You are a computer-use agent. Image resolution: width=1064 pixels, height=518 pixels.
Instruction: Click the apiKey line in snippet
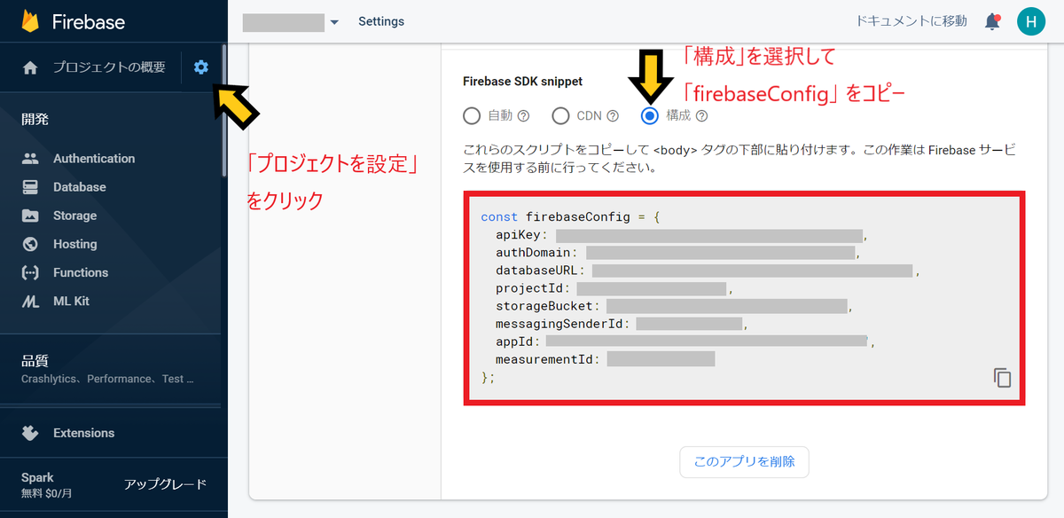(681, 235)
